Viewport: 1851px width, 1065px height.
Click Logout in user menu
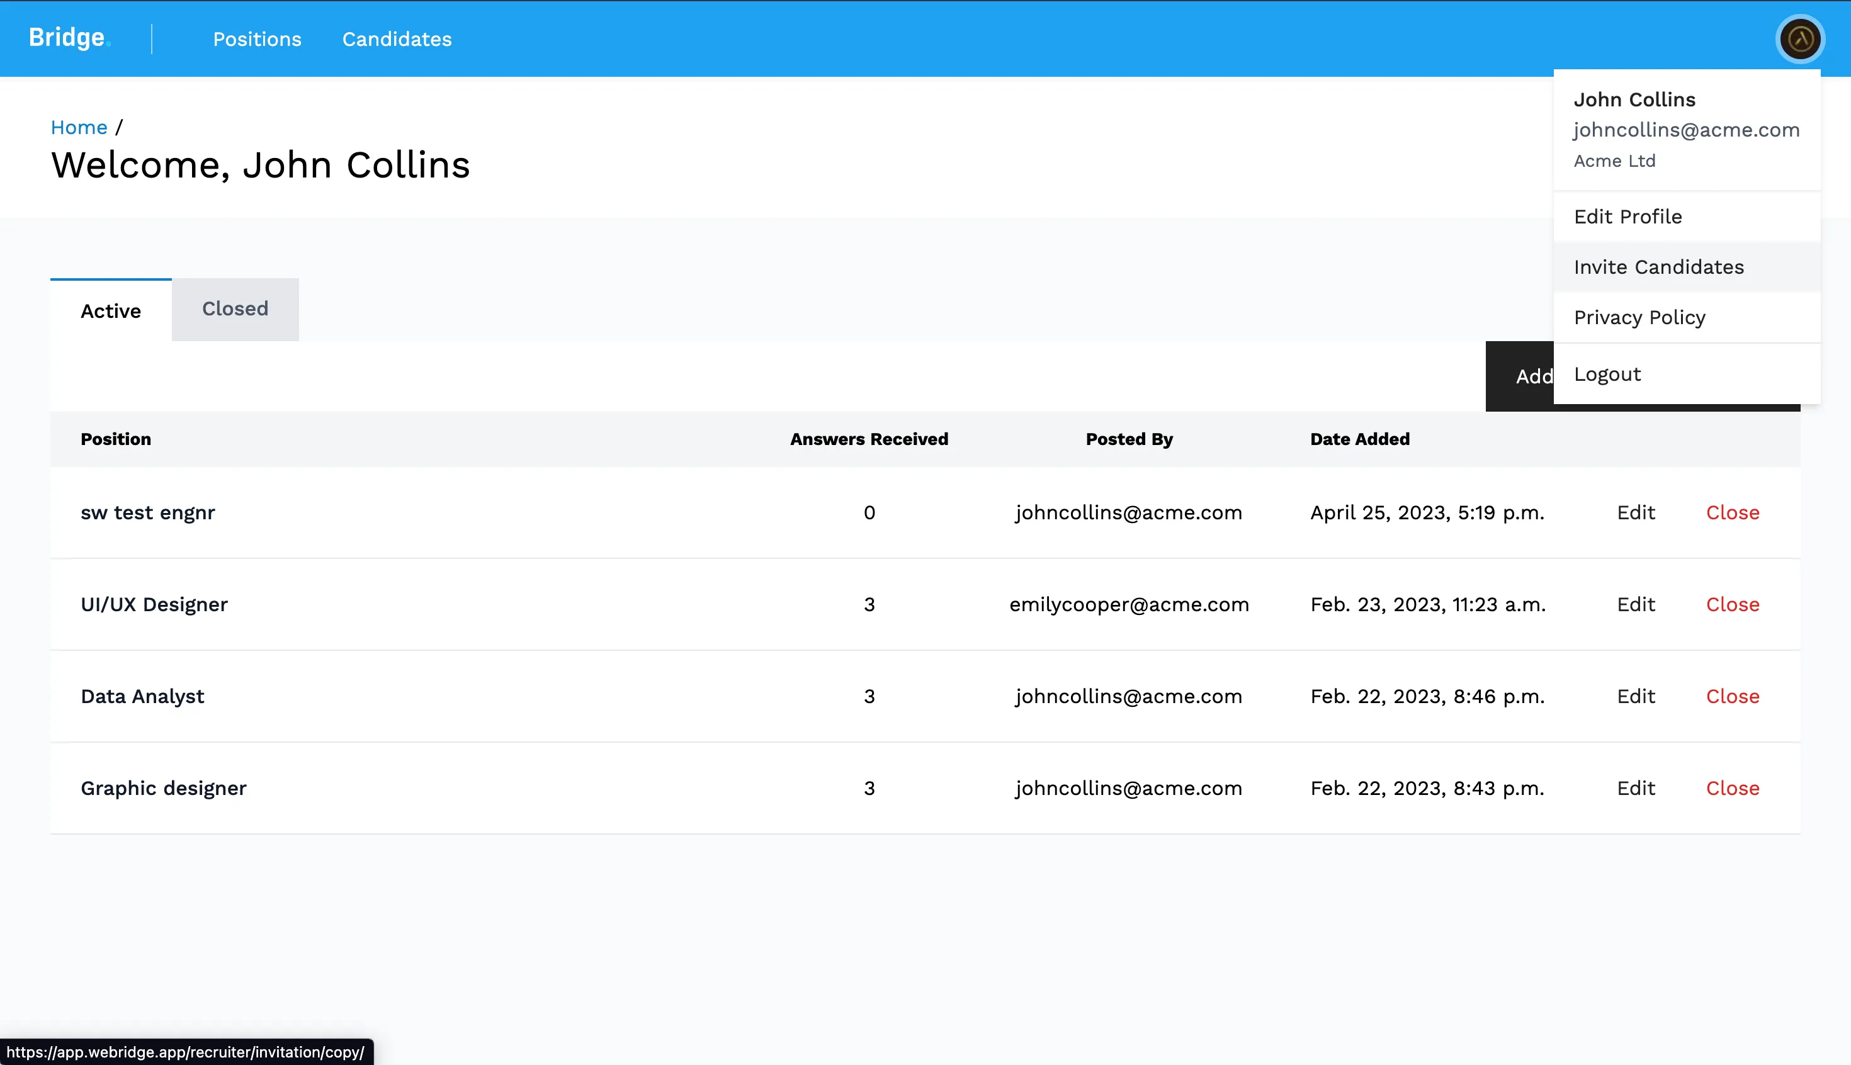[x=1607, y=375]
